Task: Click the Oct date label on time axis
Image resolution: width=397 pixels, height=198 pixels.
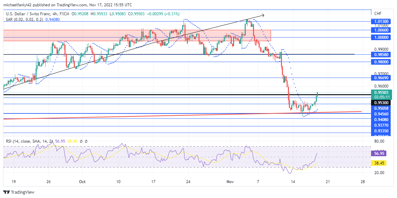Action: click(82, 182)
